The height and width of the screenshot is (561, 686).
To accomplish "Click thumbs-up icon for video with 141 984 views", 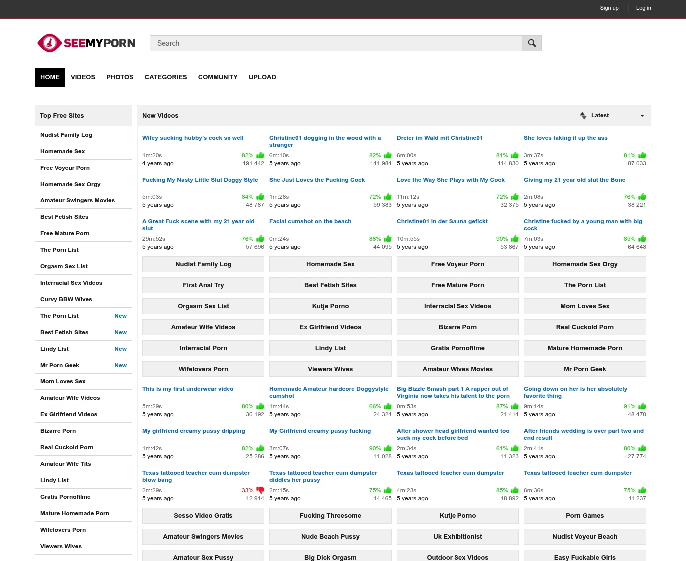I will tap(388, 155).
